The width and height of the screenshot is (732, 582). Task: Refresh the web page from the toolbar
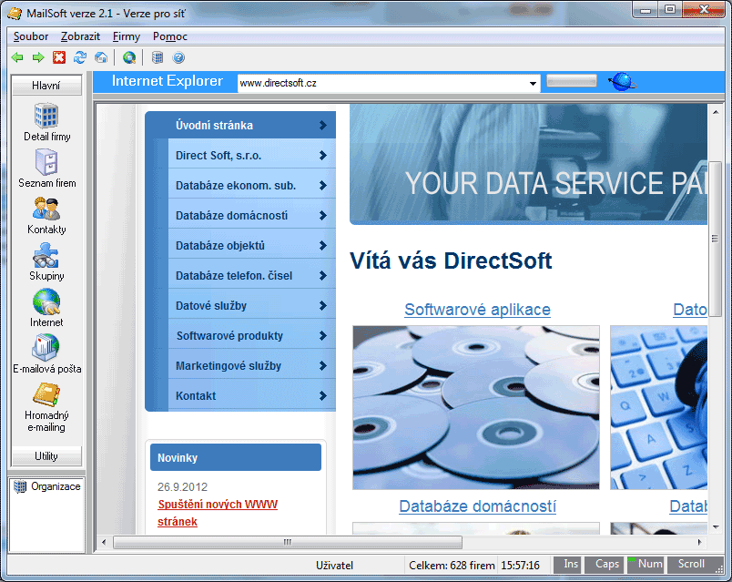click(x=80, y=57)
